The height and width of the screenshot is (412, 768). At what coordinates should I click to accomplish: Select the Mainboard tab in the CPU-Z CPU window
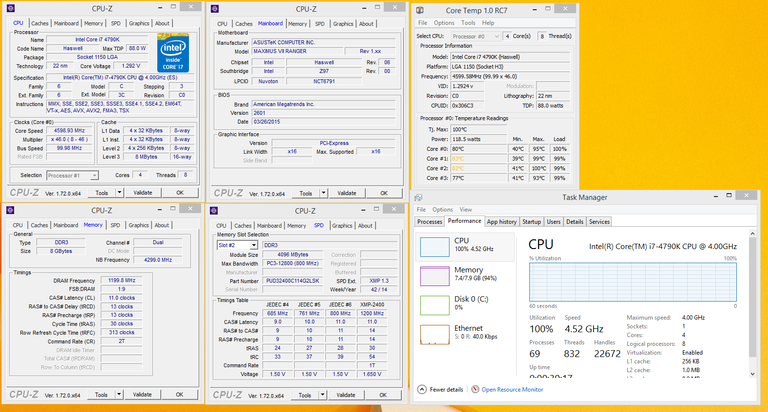(x=66, y=23)
